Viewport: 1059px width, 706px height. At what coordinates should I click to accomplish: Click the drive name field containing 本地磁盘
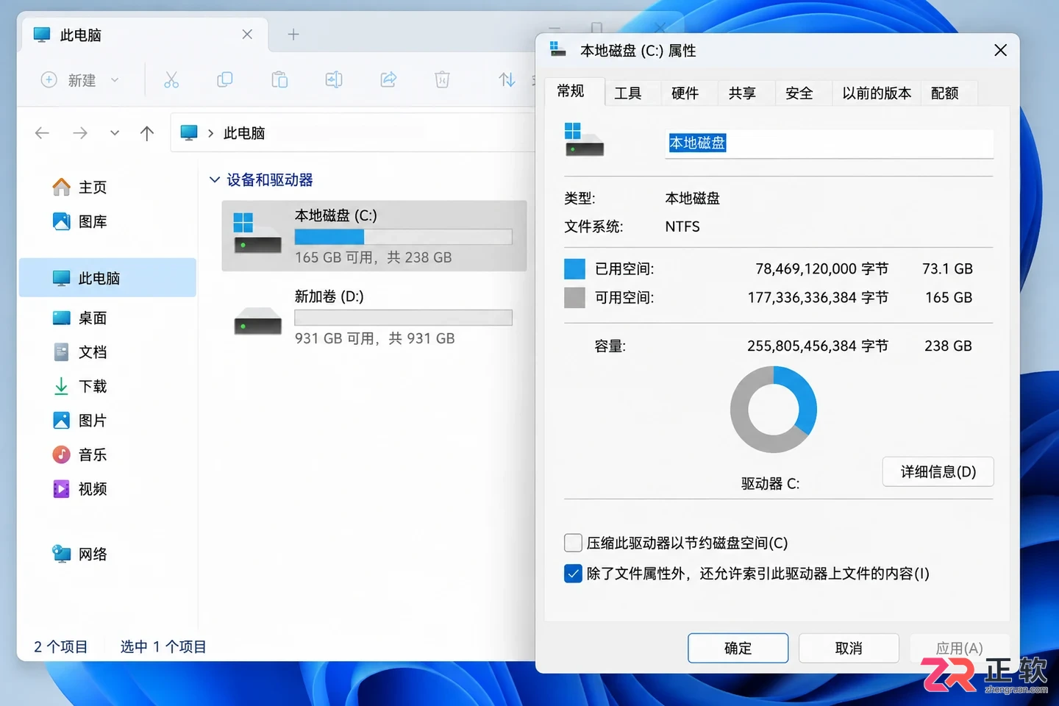(829, 143)
